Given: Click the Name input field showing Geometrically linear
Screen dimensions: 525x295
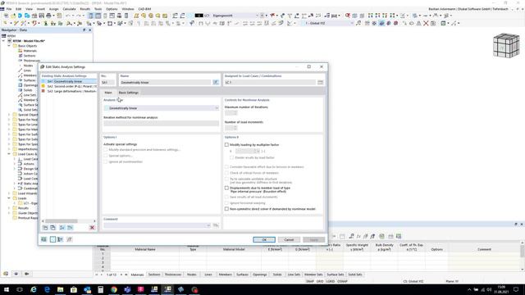Looking at the screenshot, I should click(166, 82).
